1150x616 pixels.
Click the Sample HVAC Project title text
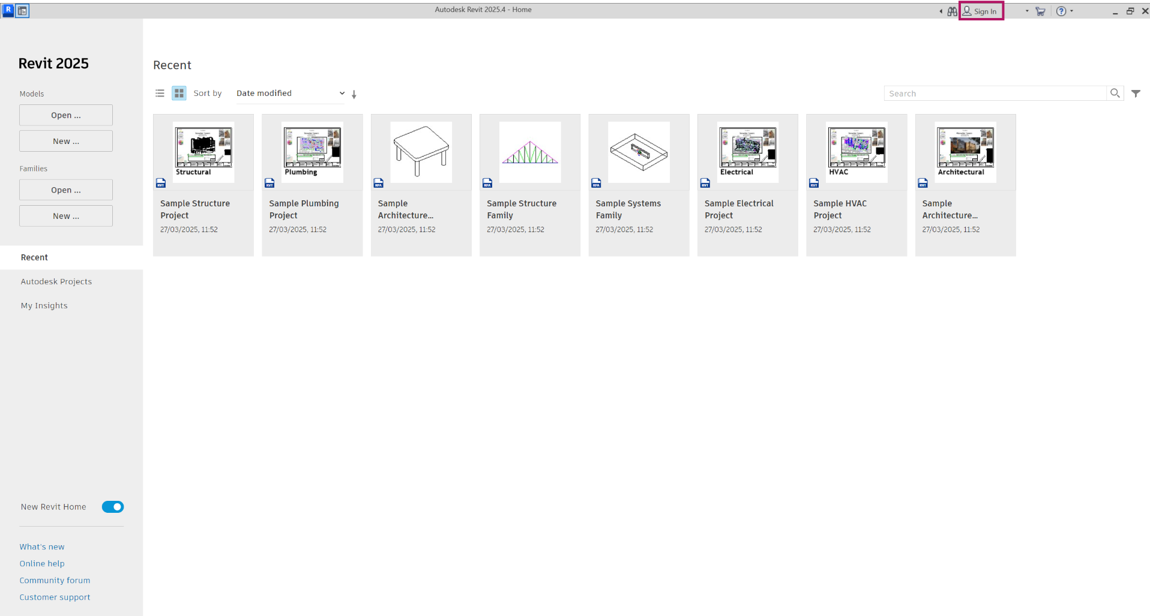(x=840, y=209)
